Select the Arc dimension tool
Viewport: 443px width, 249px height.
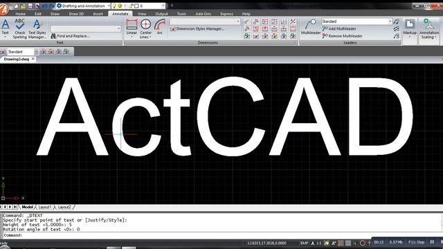pyautogui.click(x=160, y=26)
